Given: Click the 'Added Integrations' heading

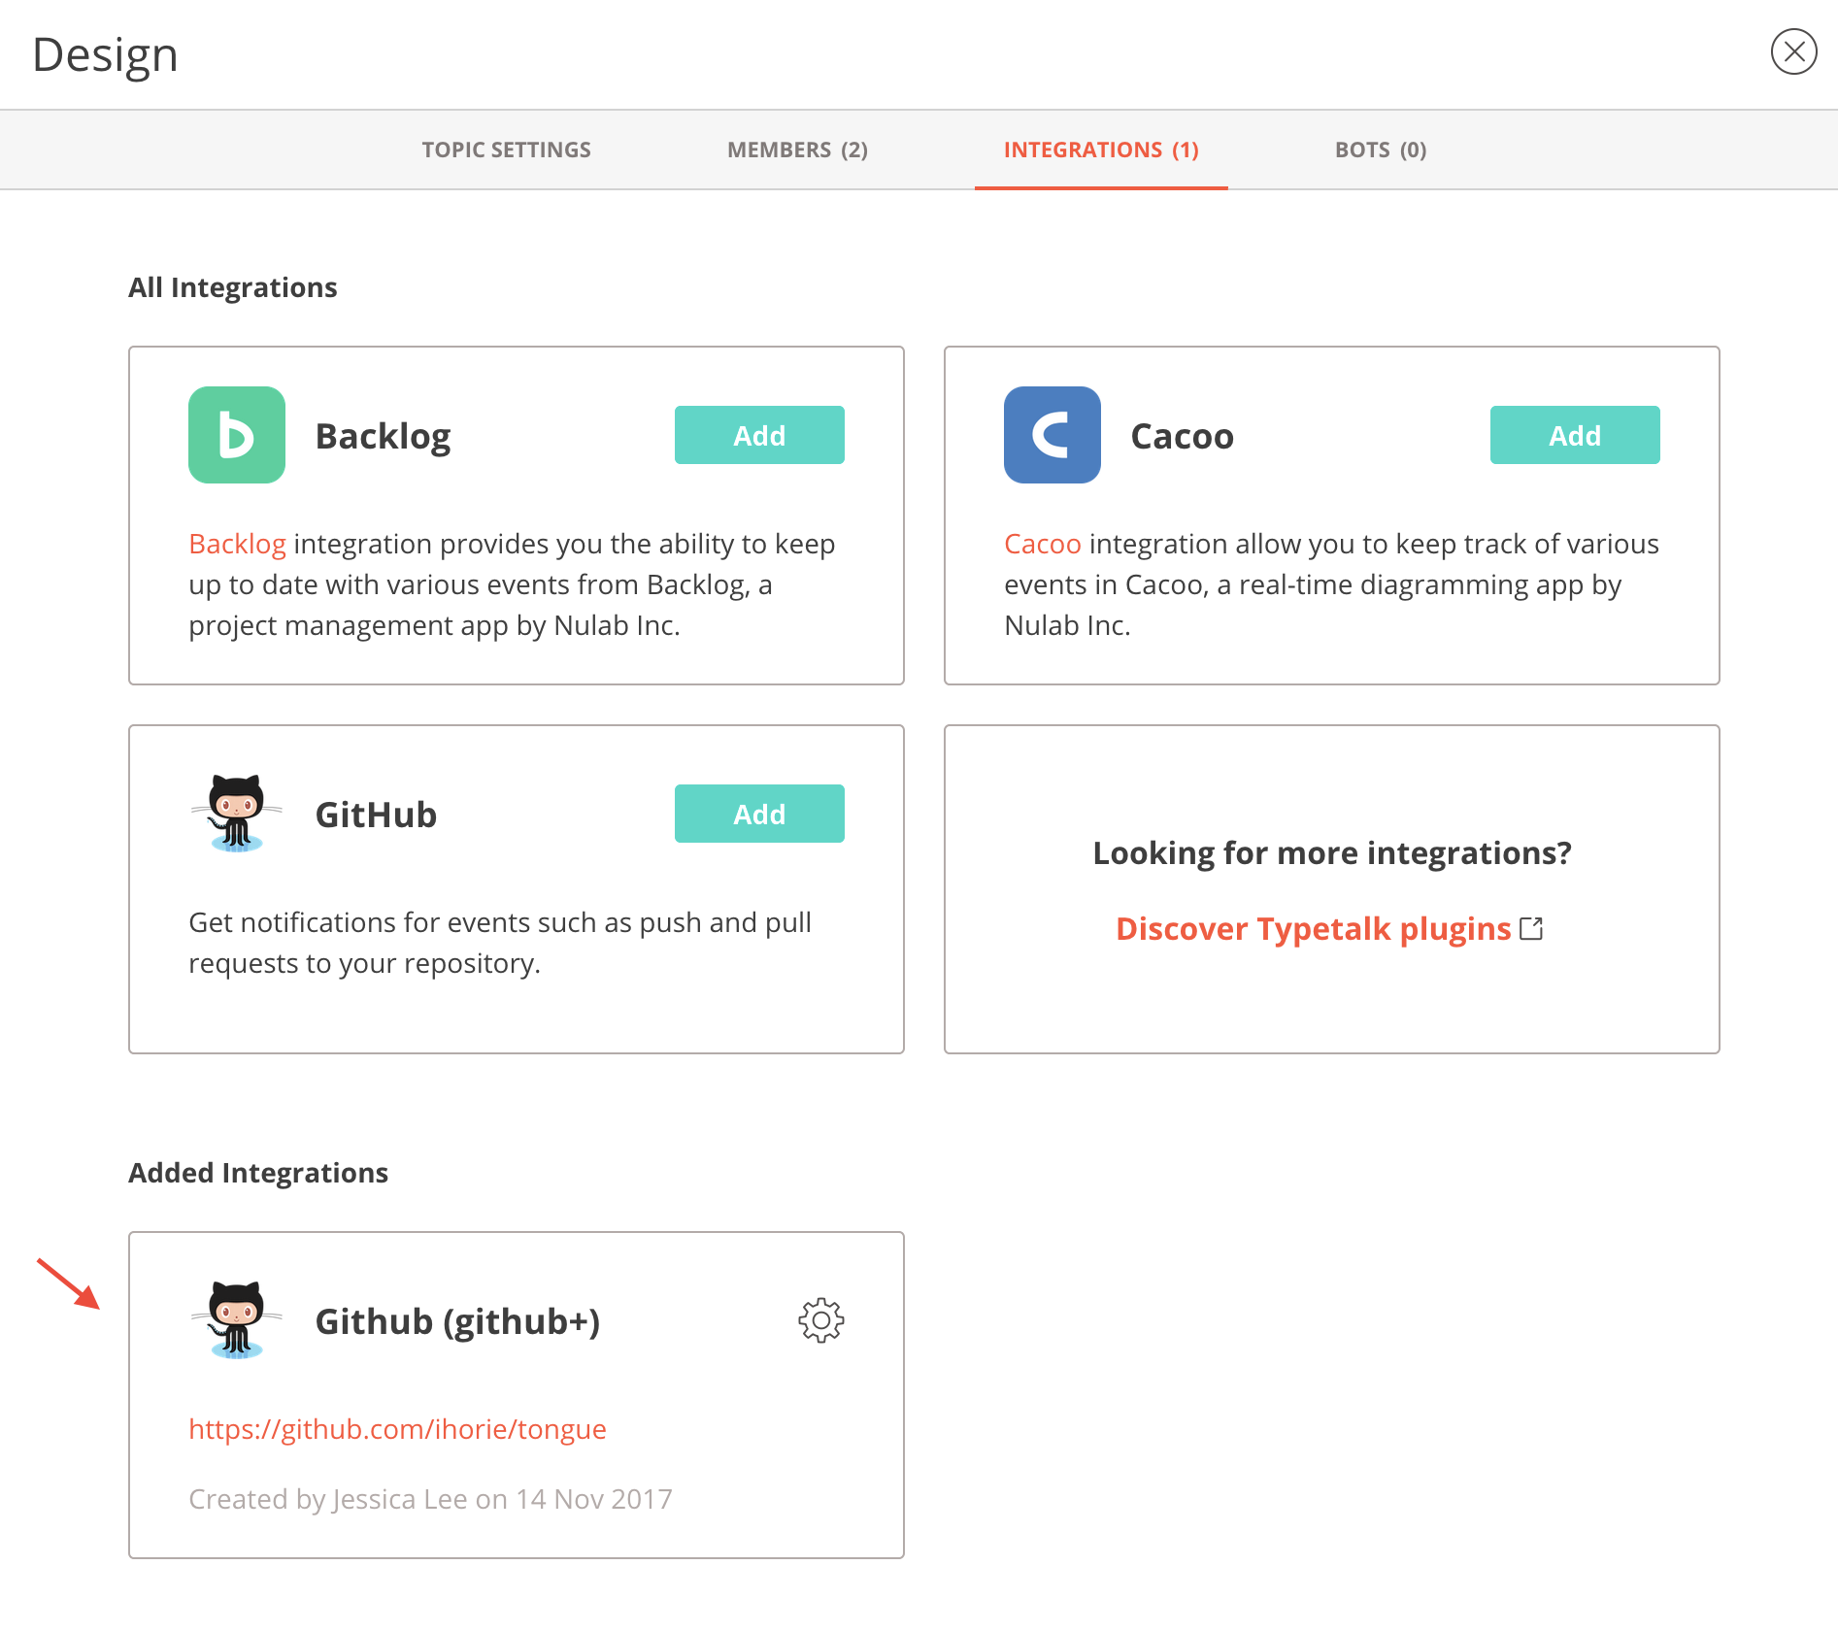Looking at the screenshot, I should (x=258, y=1173).
